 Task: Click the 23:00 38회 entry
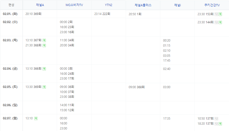pos(67,97)
